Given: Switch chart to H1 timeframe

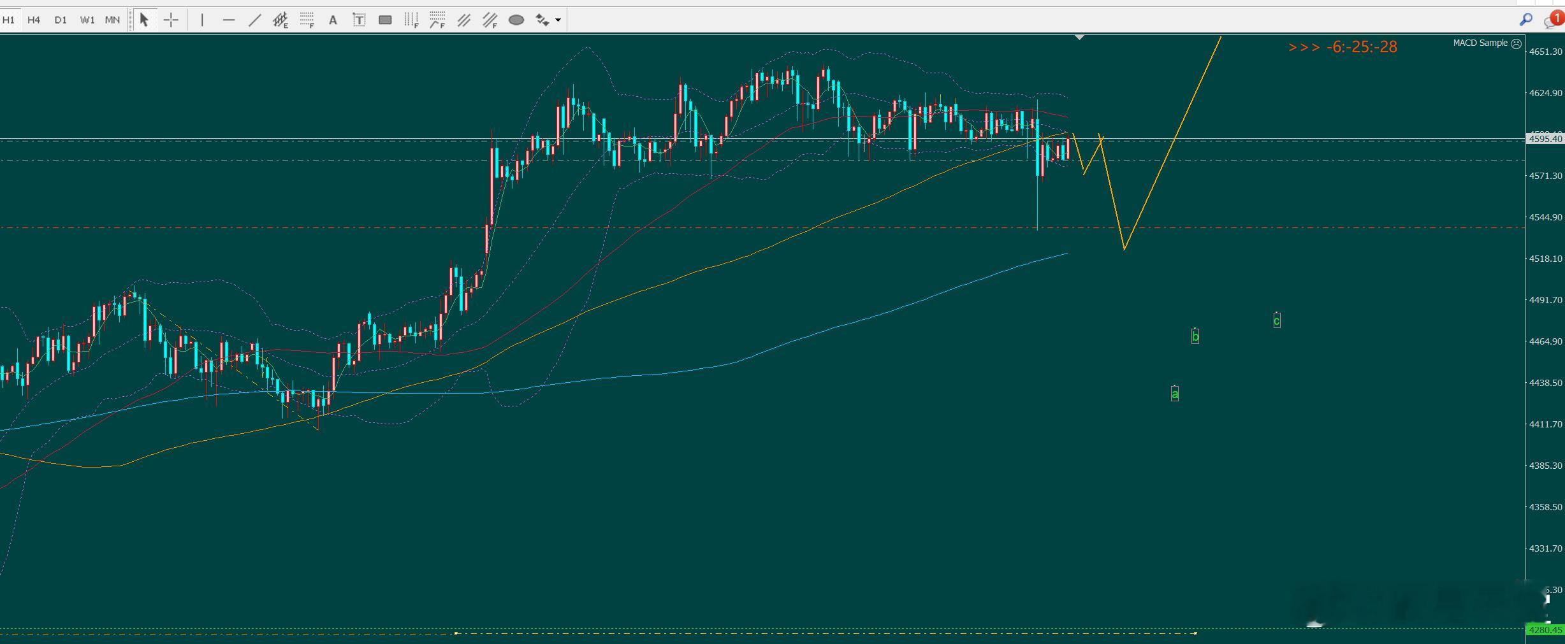Looking at the screenshot, I should tap(8, 20).
